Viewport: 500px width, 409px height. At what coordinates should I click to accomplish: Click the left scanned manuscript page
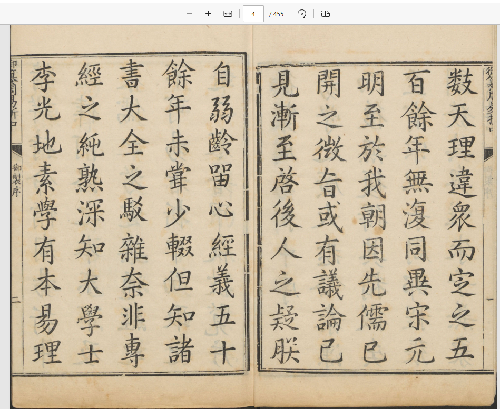(x=132, y=211)
